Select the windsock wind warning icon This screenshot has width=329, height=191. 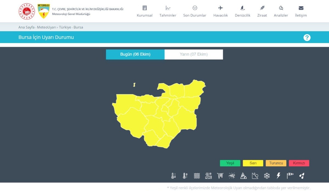[x=290, y=176]
